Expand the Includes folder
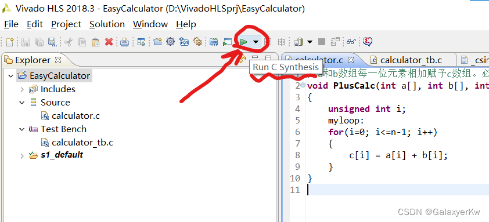Image resolution: width=489 pixels, height=222 pixels. point(22,89)
